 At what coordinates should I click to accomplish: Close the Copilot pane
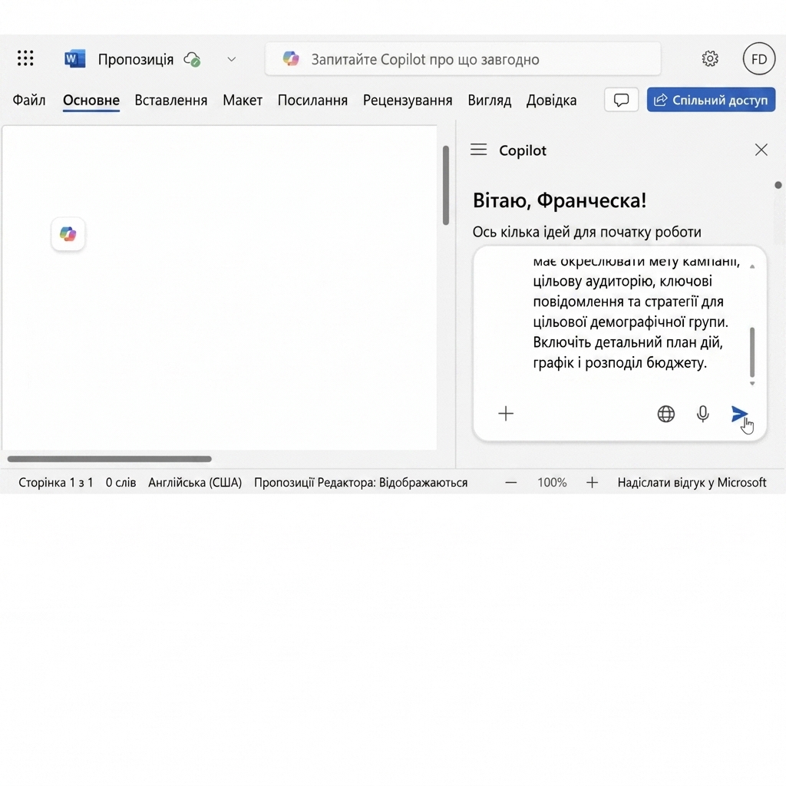point(761,150)
